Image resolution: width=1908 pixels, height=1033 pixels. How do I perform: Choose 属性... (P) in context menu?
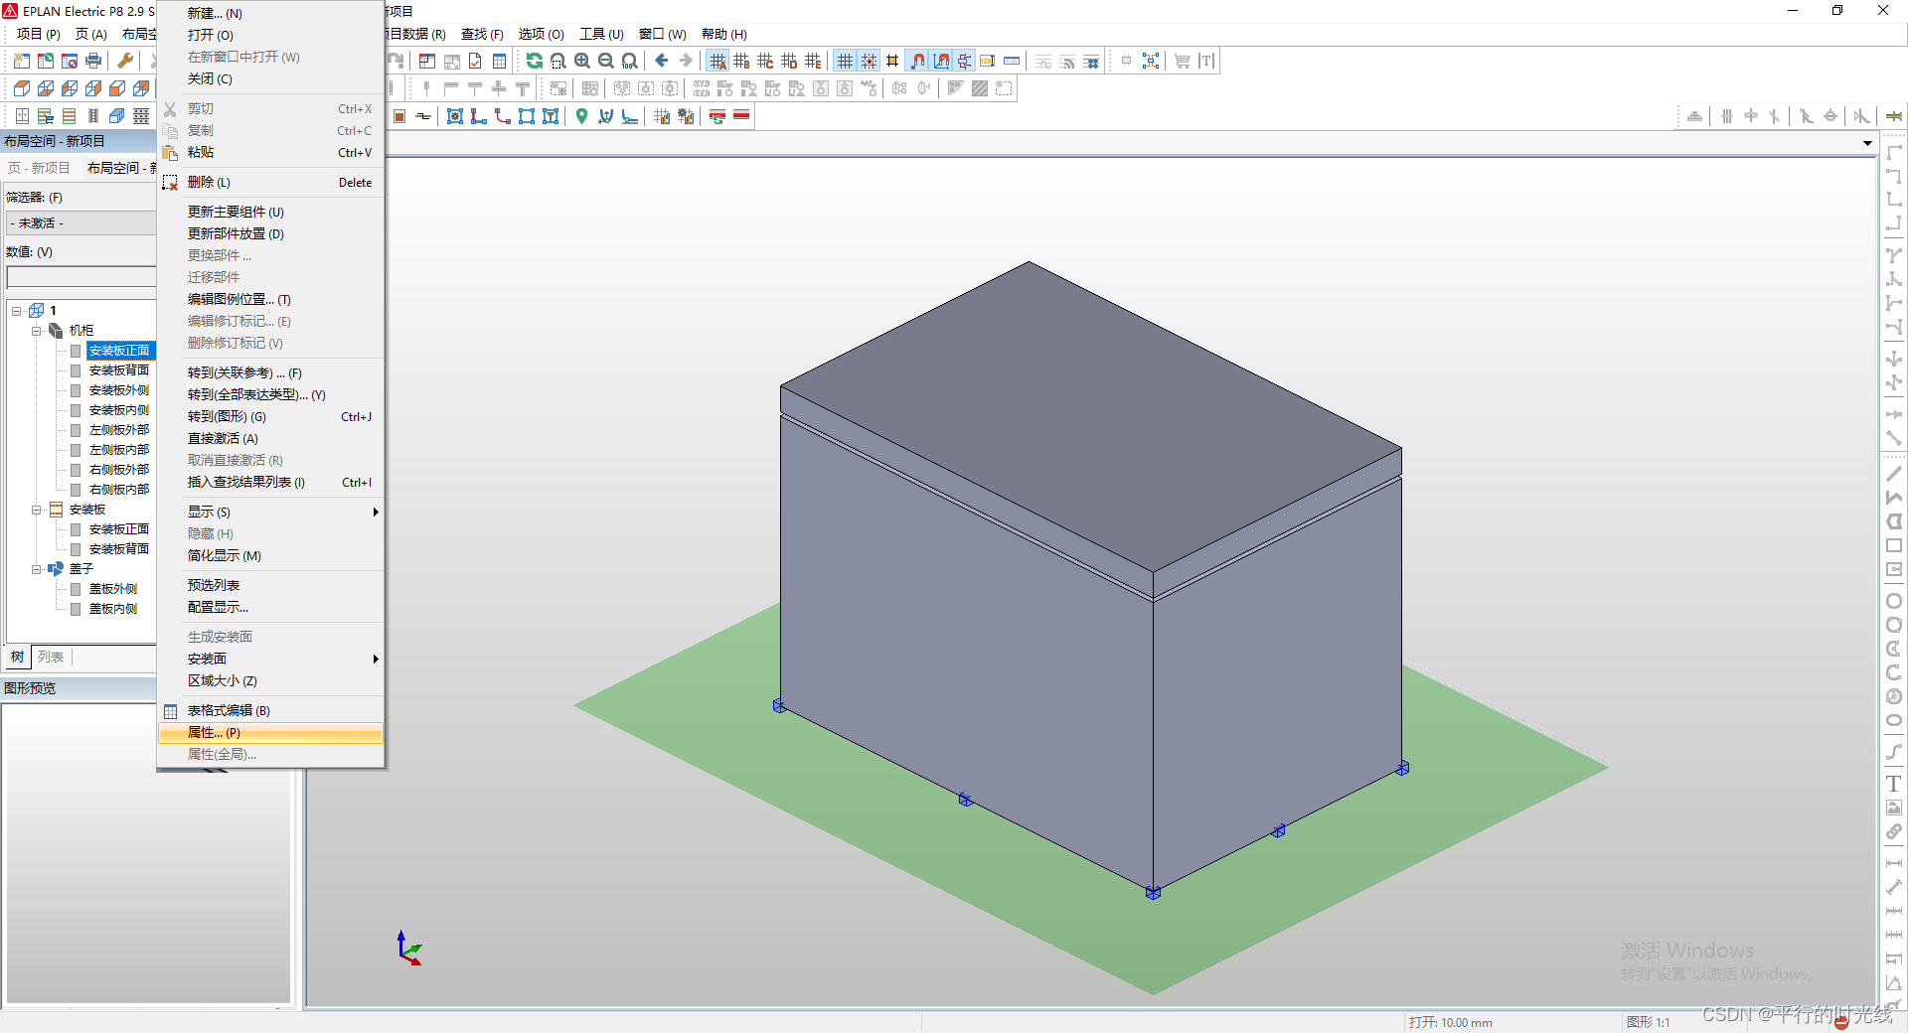[270, 732]
